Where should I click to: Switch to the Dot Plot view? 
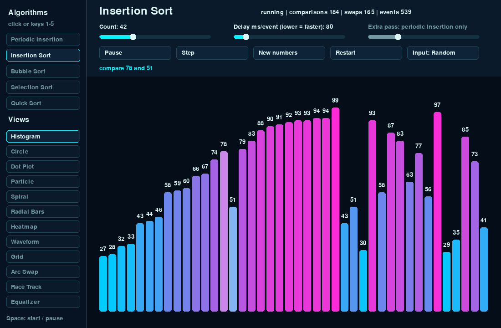pos(43,167)
